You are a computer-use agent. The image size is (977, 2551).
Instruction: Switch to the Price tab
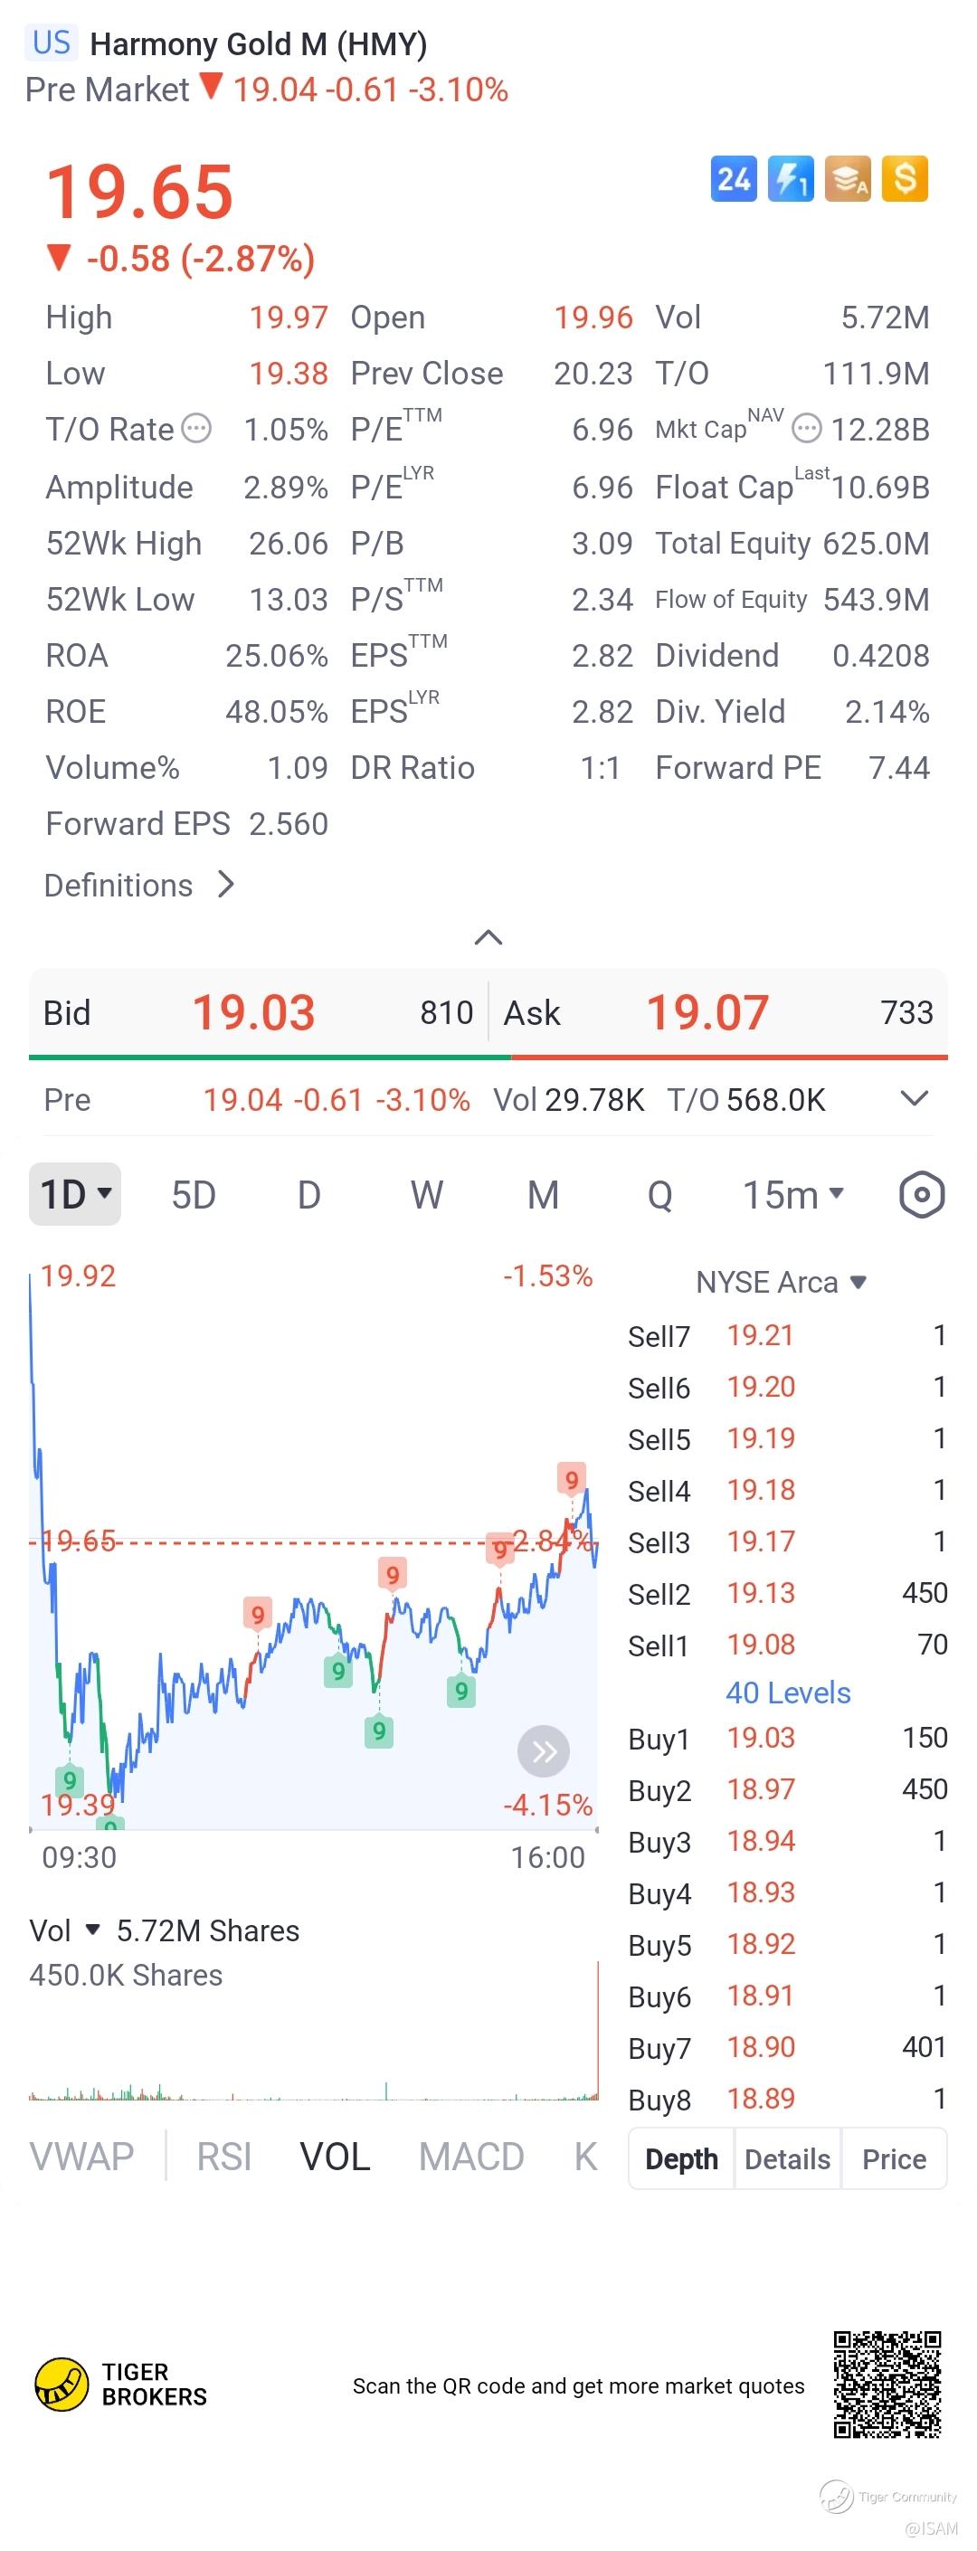coord(894,2158)
